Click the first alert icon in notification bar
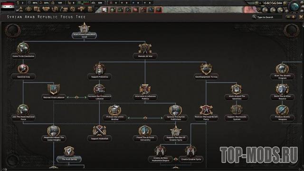This screenshot has height=171, width=304. (105, 9)
